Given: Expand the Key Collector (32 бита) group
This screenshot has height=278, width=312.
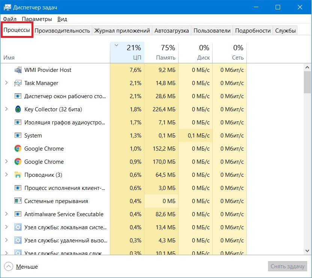Looking at the screenshot, I should click(x=6, y=109).
